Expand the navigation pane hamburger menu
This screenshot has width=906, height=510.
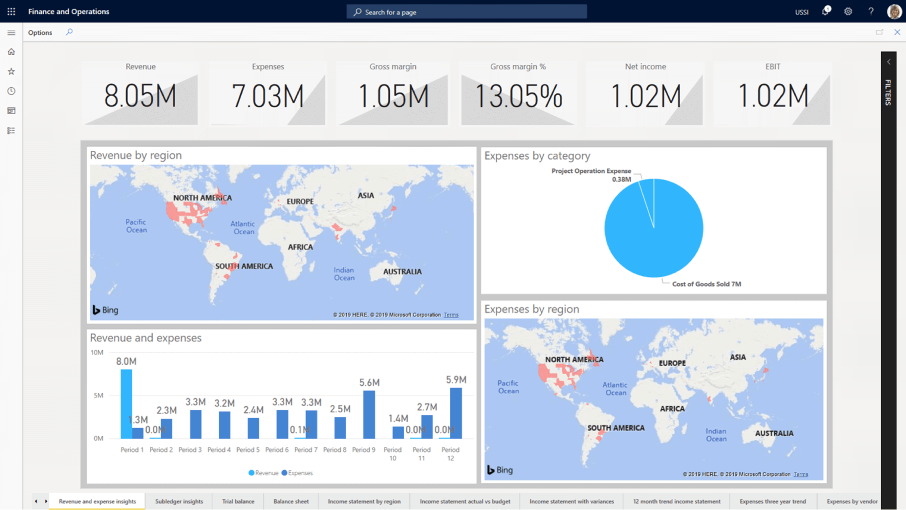(11, 33)
